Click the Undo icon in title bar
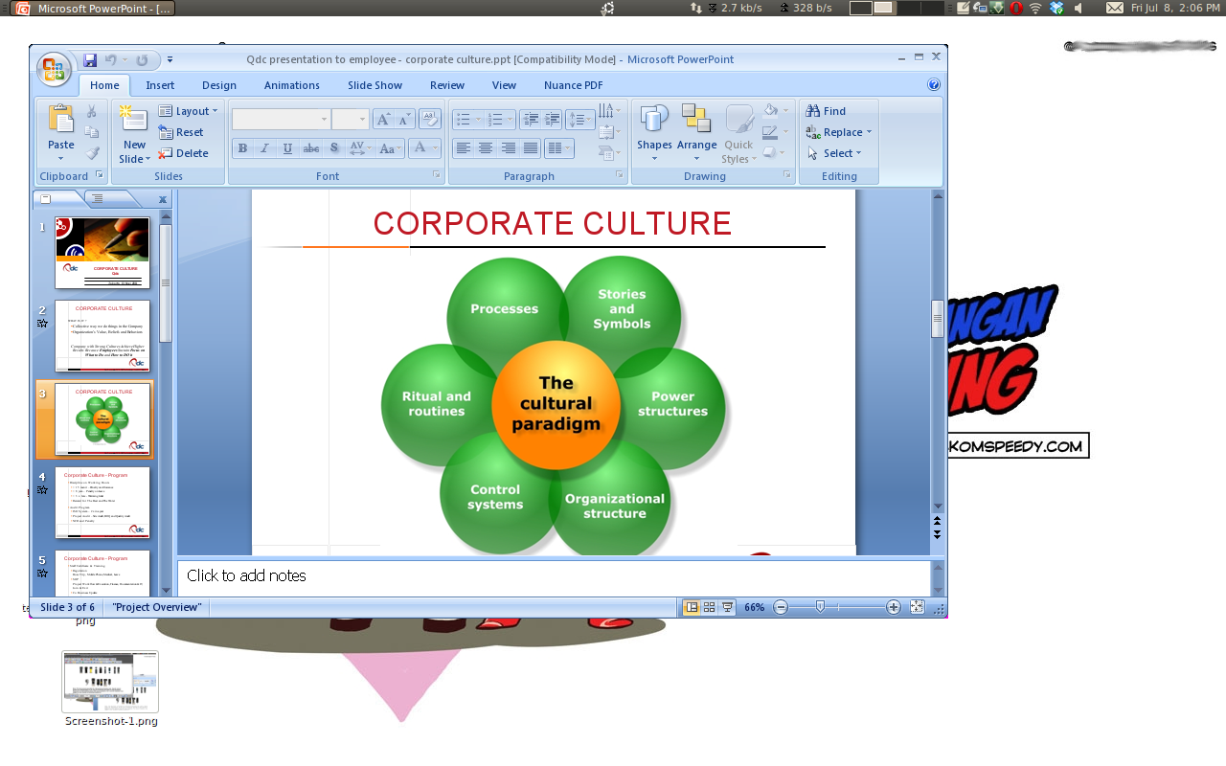The height and width of the screenshot is (766, 1226). tap(111, 60)
